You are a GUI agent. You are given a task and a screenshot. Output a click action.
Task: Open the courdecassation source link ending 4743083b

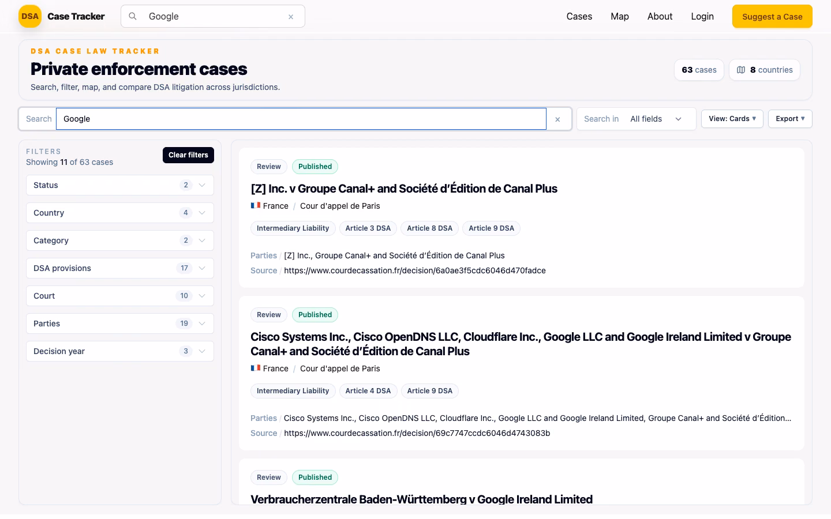[417, 433]
